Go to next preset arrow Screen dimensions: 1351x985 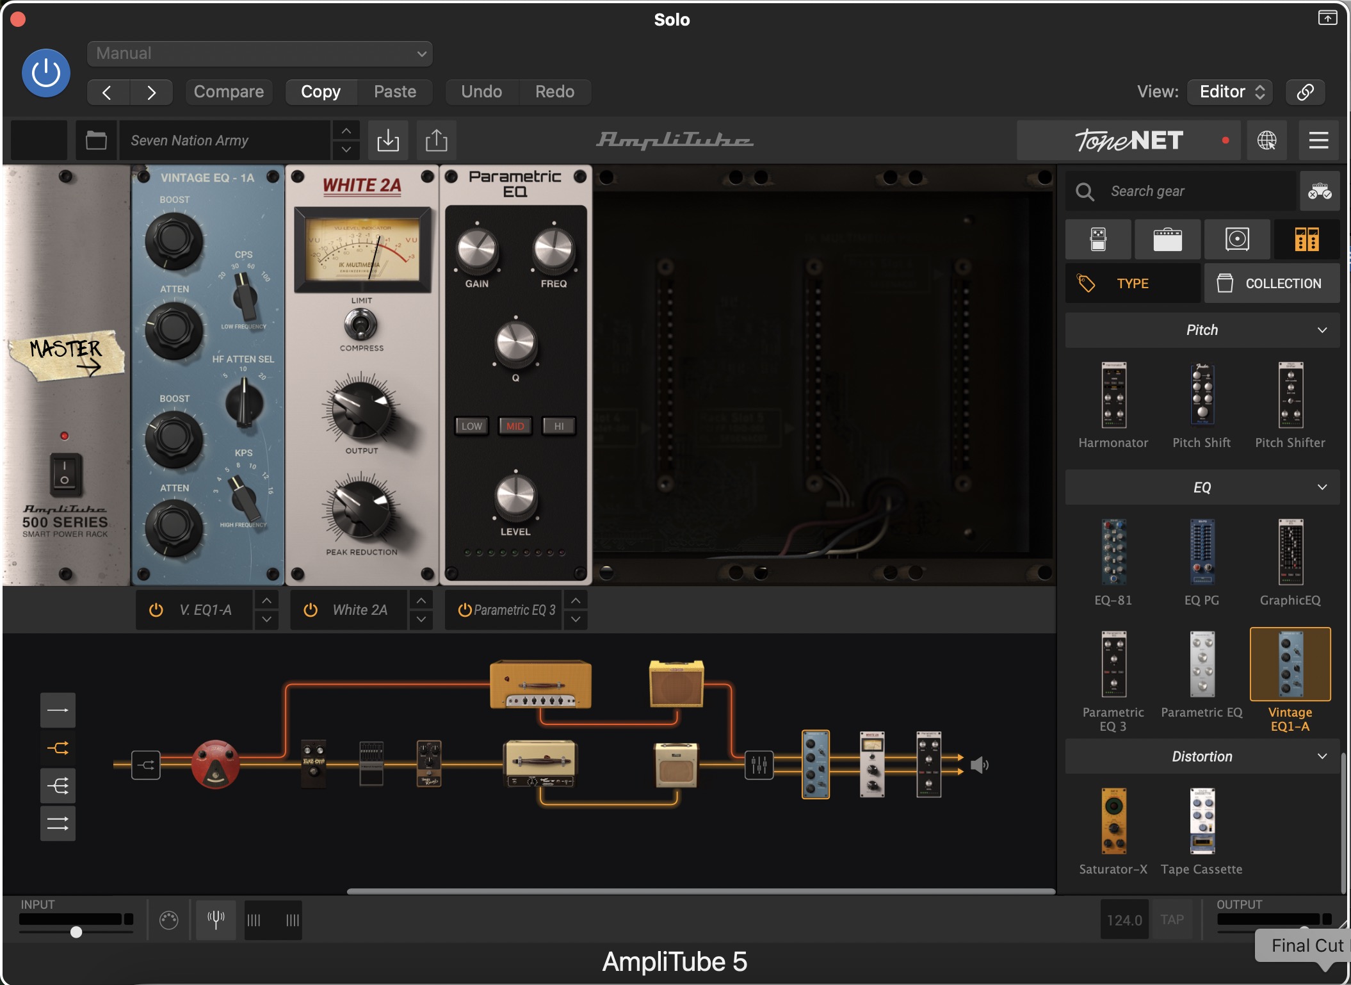(x=151, y=92)
